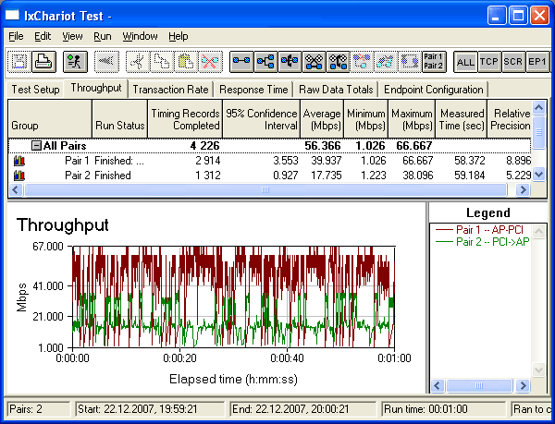The height and width of the screenshot is (424, 555).
Task: Open the File menu
Action: (x=16, y=36)
